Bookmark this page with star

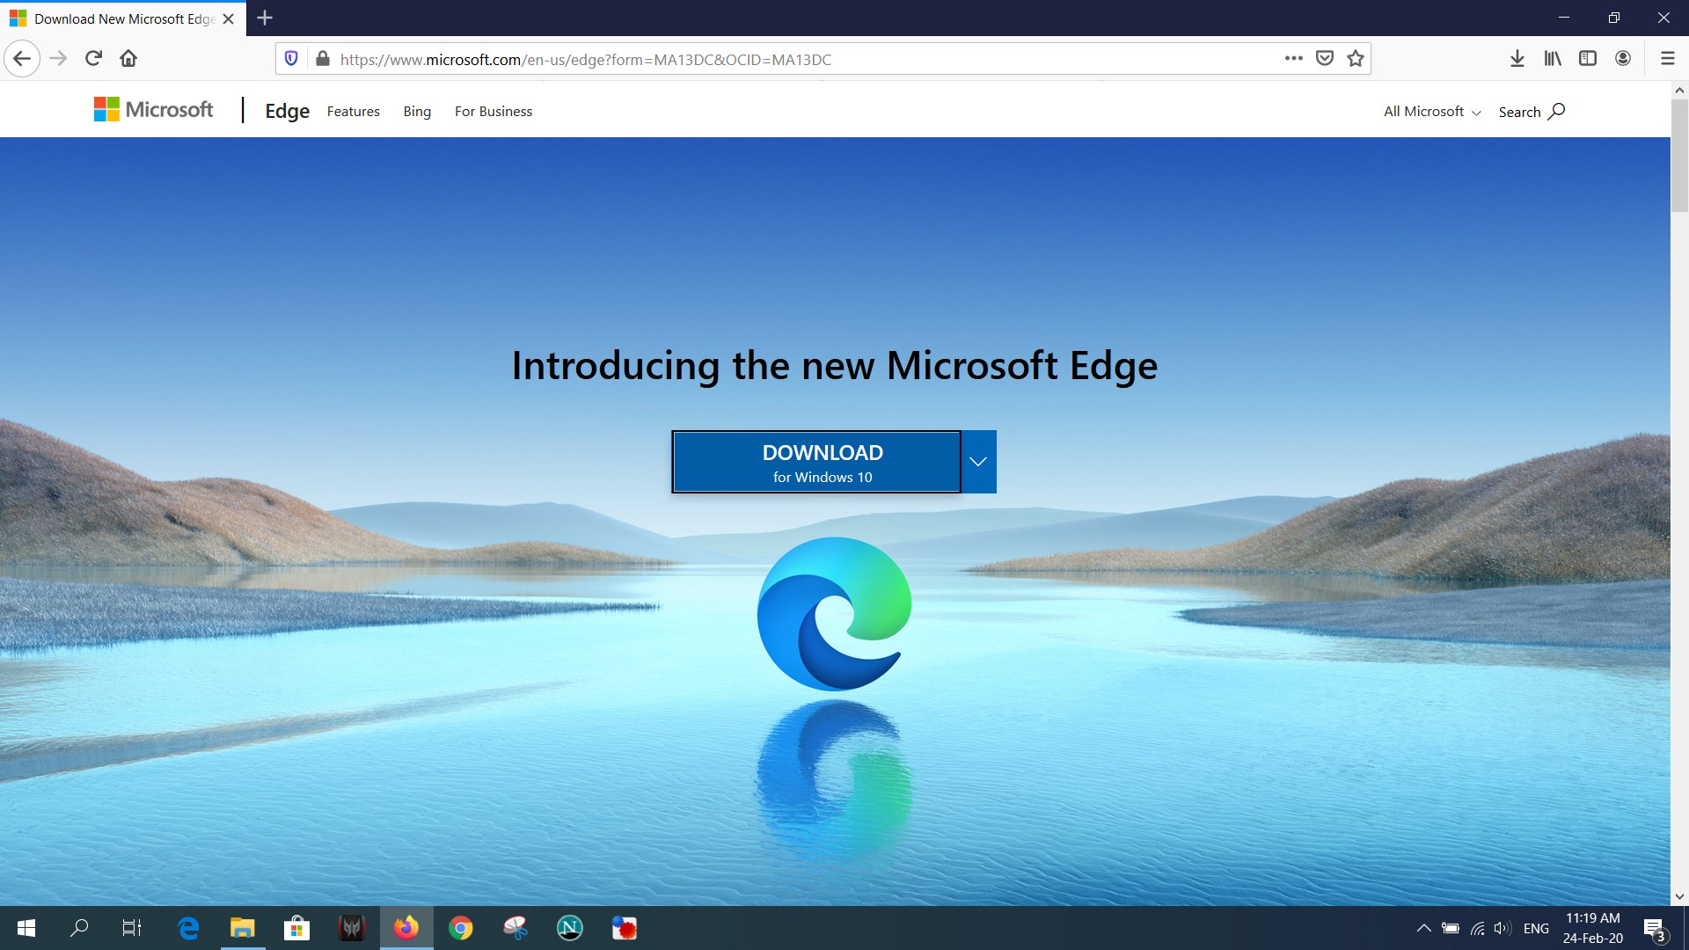1356,59
